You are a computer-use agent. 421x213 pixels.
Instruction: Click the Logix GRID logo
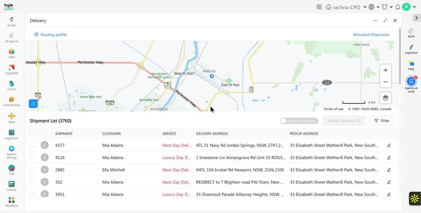(x=8, y=7)
